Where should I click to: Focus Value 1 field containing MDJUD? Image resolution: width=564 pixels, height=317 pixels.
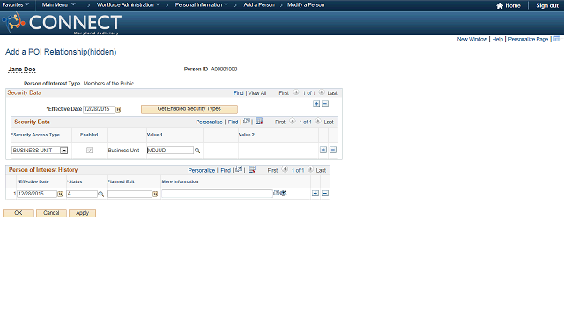(x=170, y=151)
